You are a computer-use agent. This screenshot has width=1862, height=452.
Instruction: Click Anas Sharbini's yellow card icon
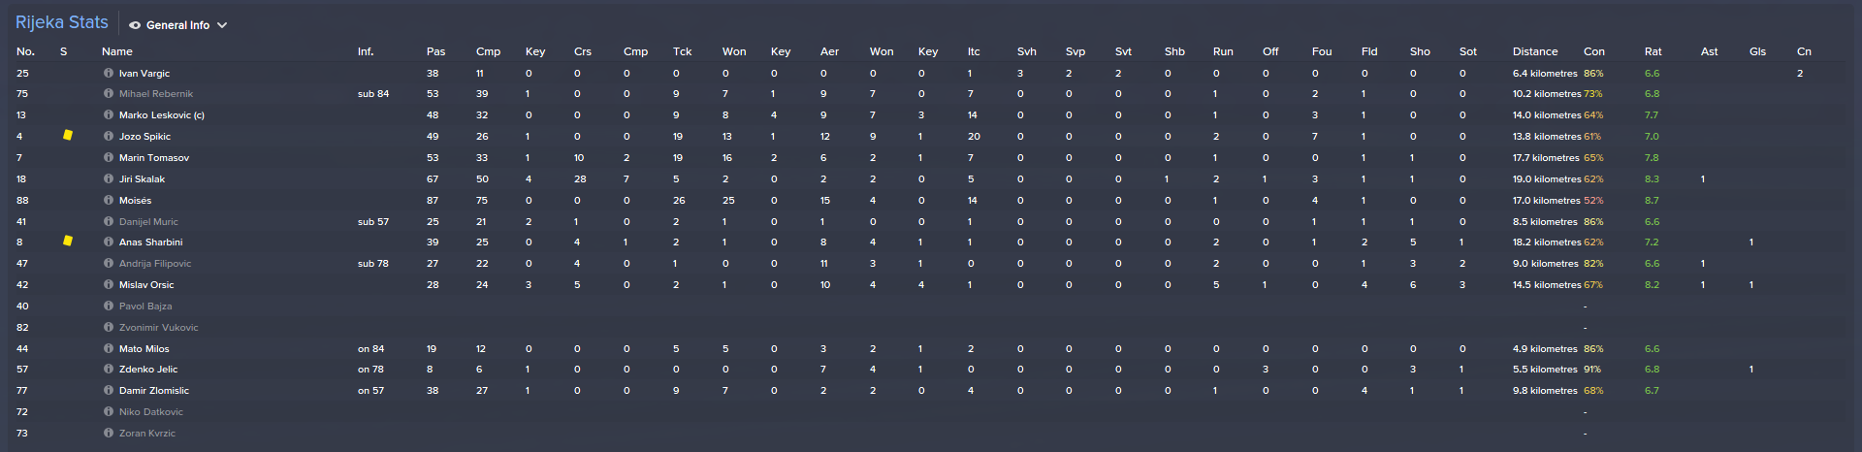(68, 241)
